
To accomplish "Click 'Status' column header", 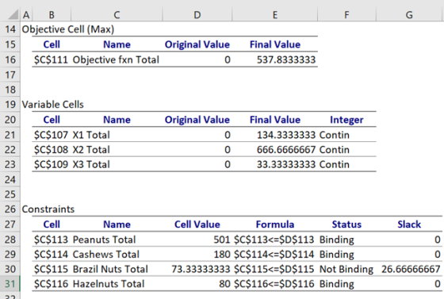I will (346, 224).
